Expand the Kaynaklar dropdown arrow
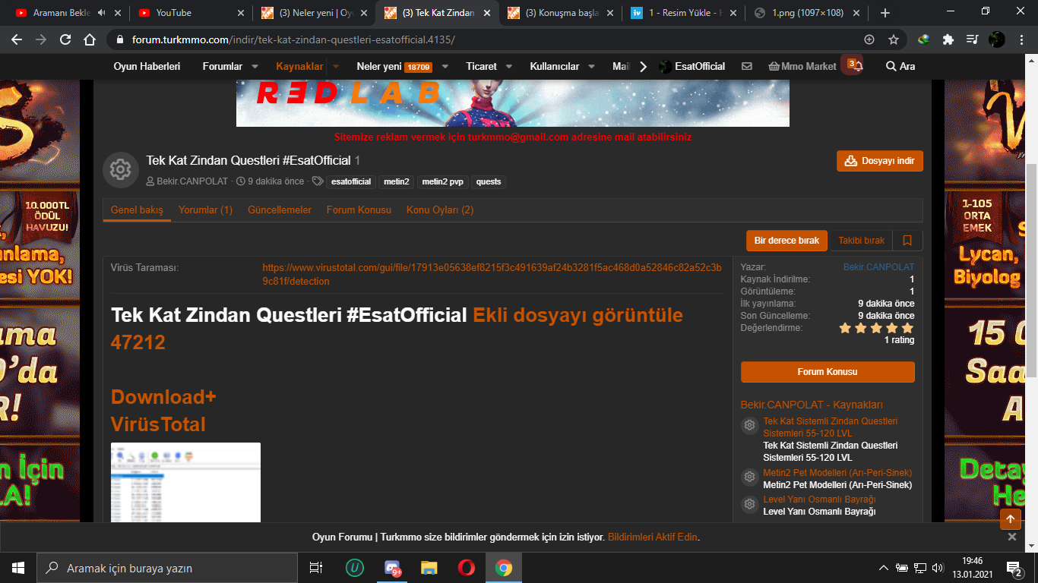Screen dimensions: 1038x583 tap(336, 66)
